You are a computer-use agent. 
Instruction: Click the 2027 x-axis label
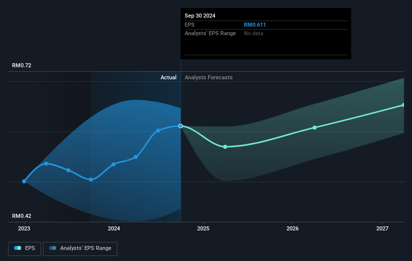(382, 229)
